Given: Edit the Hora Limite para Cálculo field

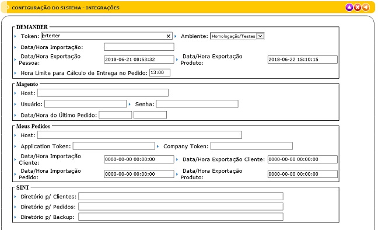Looking at the screenshot, I should coord(160,72).
